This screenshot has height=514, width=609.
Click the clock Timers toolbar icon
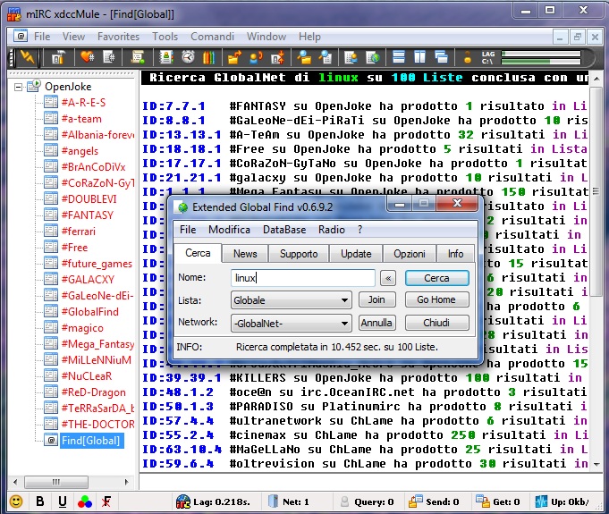click(x=189, y=58)
